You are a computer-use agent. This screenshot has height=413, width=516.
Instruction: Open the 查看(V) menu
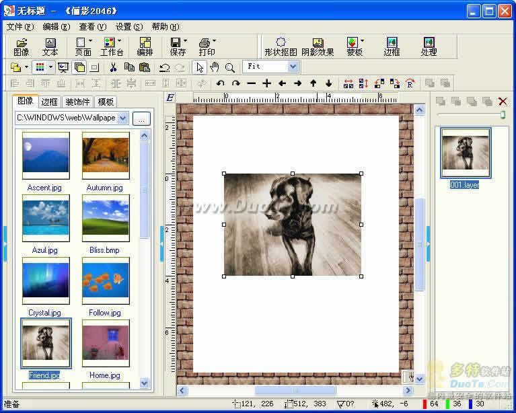click(92, 27)
